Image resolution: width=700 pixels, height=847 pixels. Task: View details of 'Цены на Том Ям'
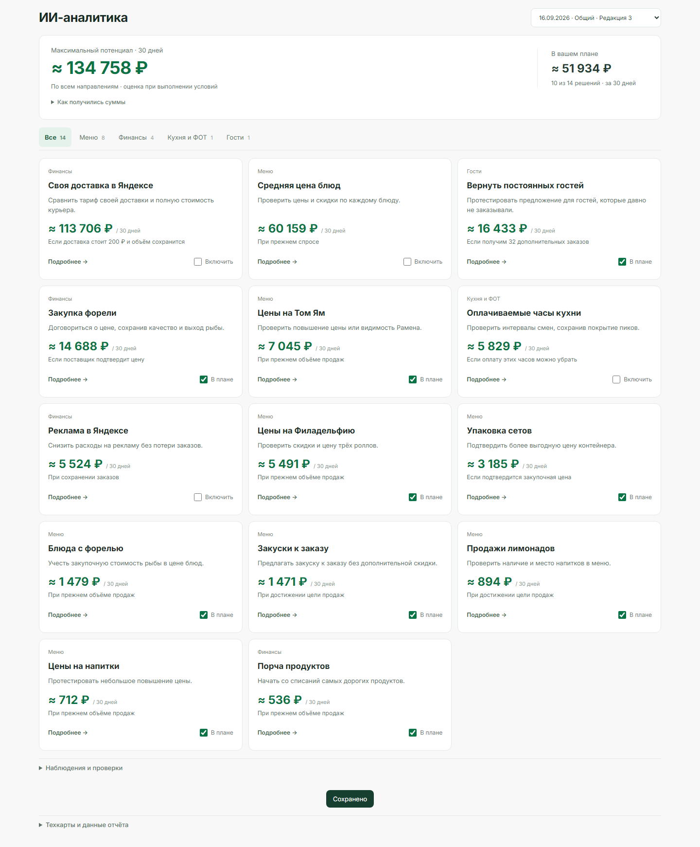click(x=277, y=379)
